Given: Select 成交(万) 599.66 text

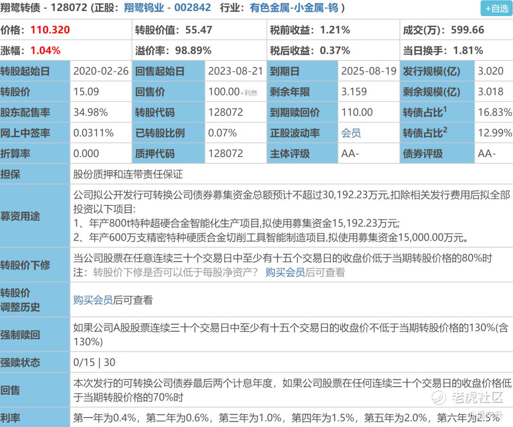Looking at the screenshot, I should (x=444, y=30).
